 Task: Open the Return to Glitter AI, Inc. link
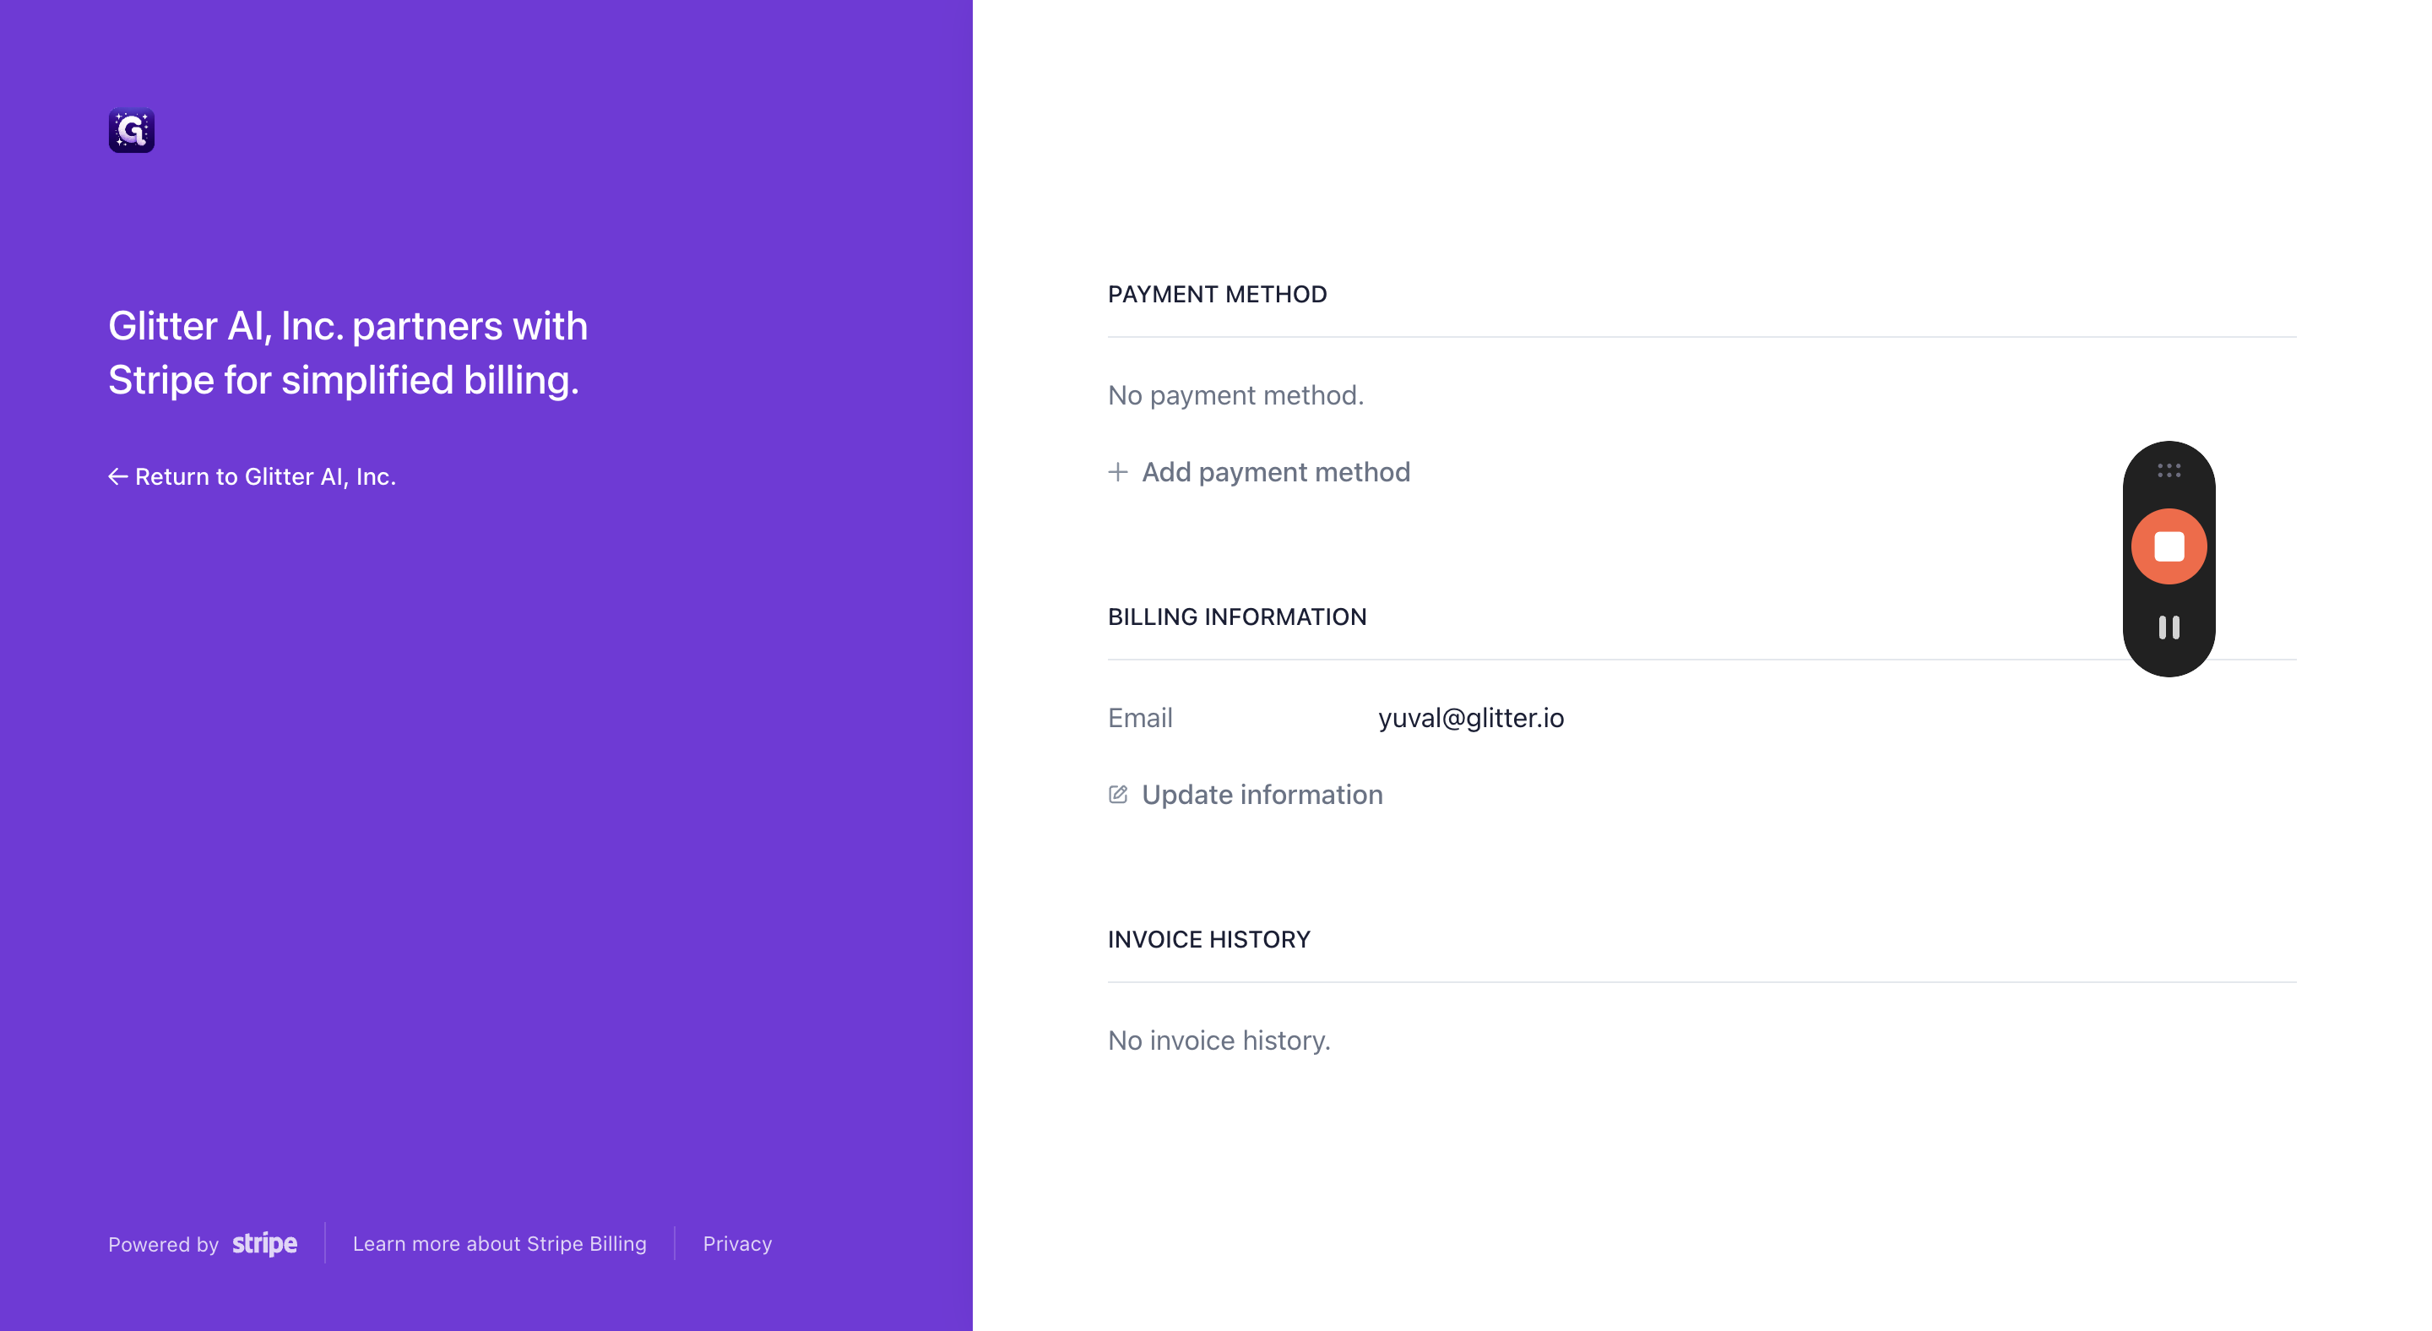252,476
